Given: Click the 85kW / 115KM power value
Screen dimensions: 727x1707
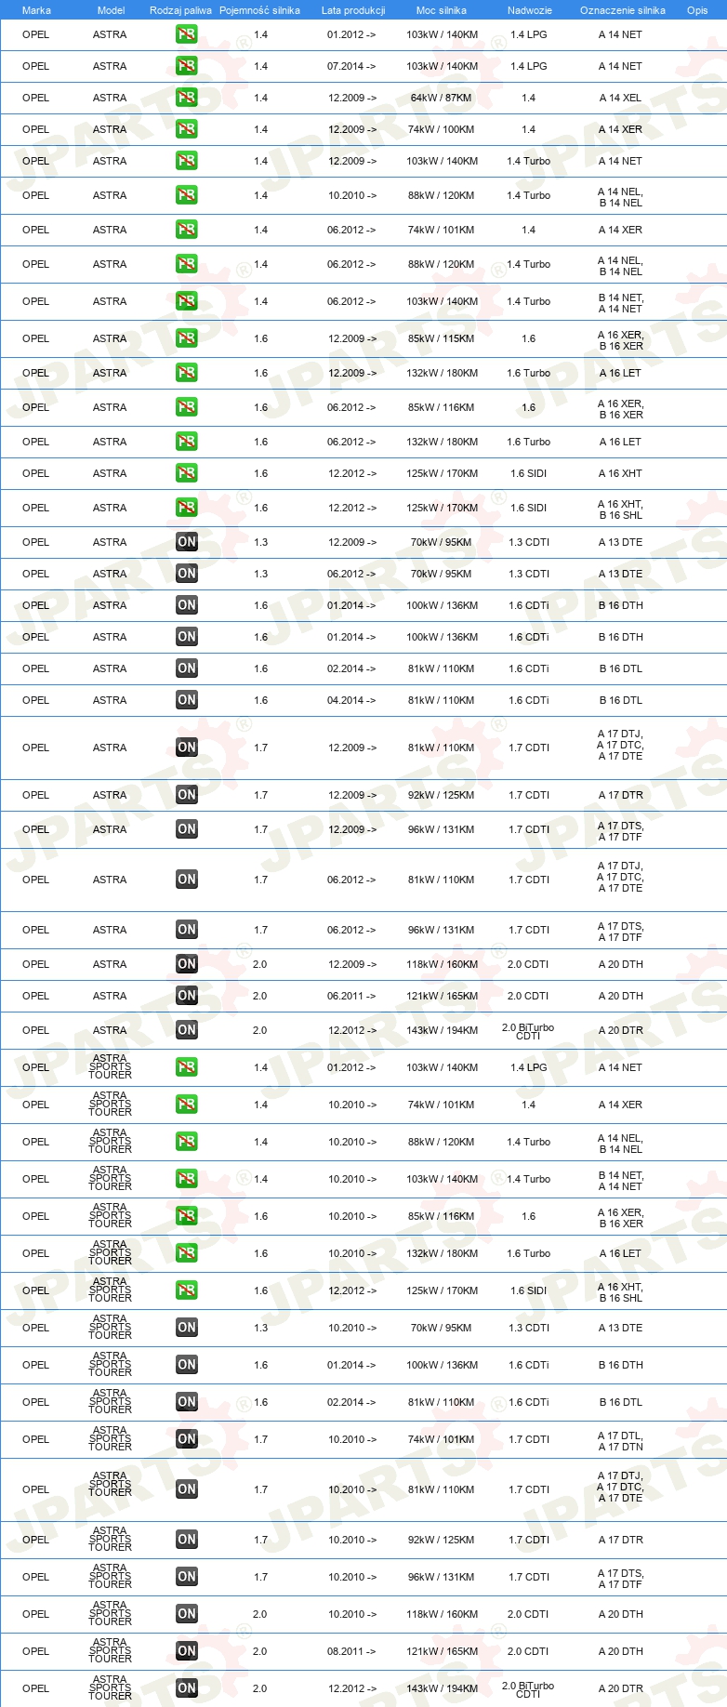Looking at the screenshot, I should pos(442,338).
